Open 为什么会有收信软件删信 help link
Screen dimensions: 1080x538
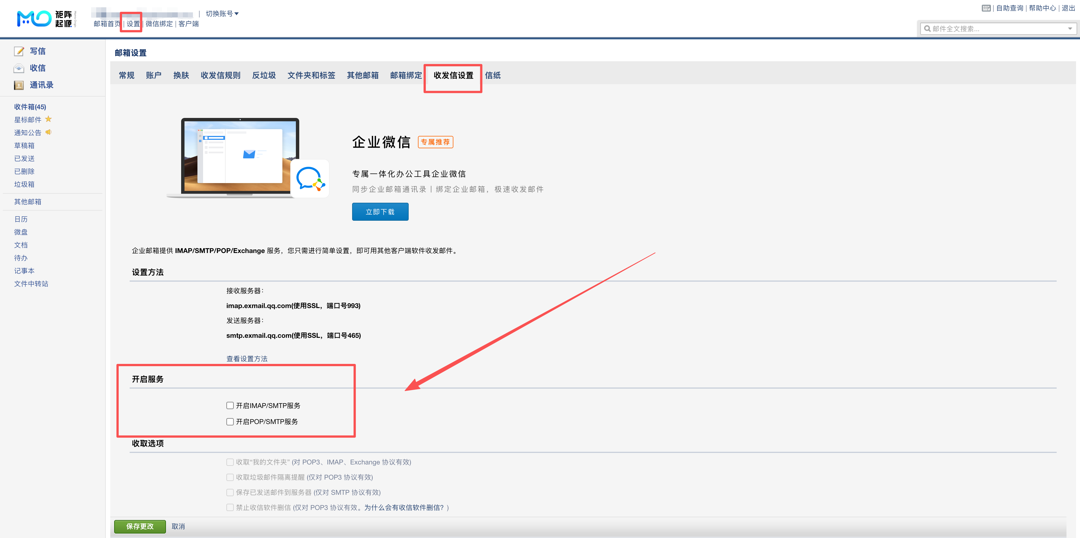(x=404, y=507)
